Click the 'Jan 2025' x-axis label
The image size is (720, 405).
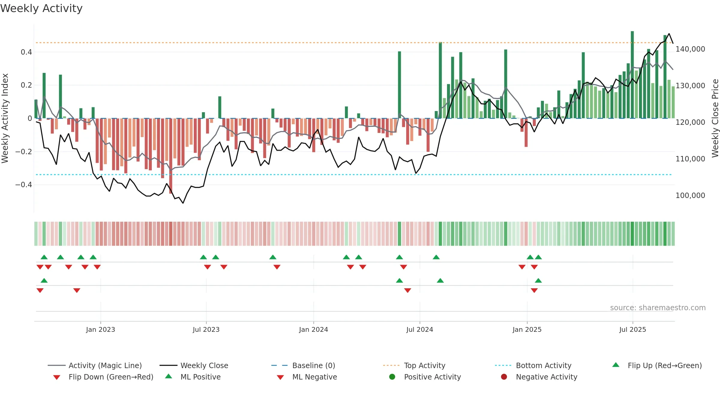point(527,330)
